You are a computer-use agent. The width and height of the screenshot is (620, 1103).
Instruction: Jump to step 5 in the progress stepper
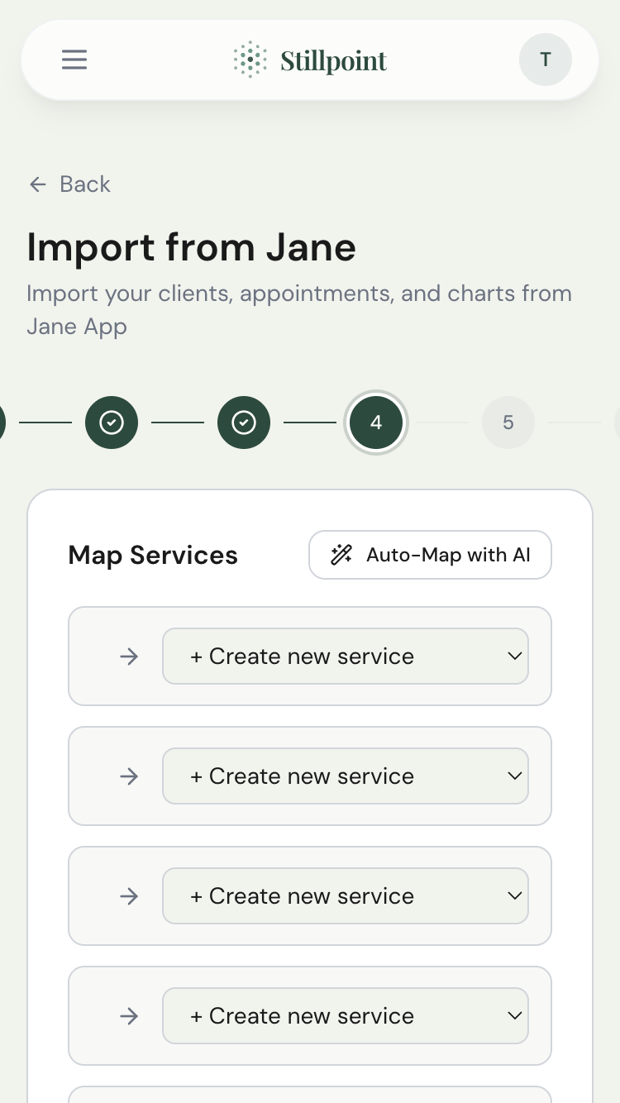click(x=508, y=423)
